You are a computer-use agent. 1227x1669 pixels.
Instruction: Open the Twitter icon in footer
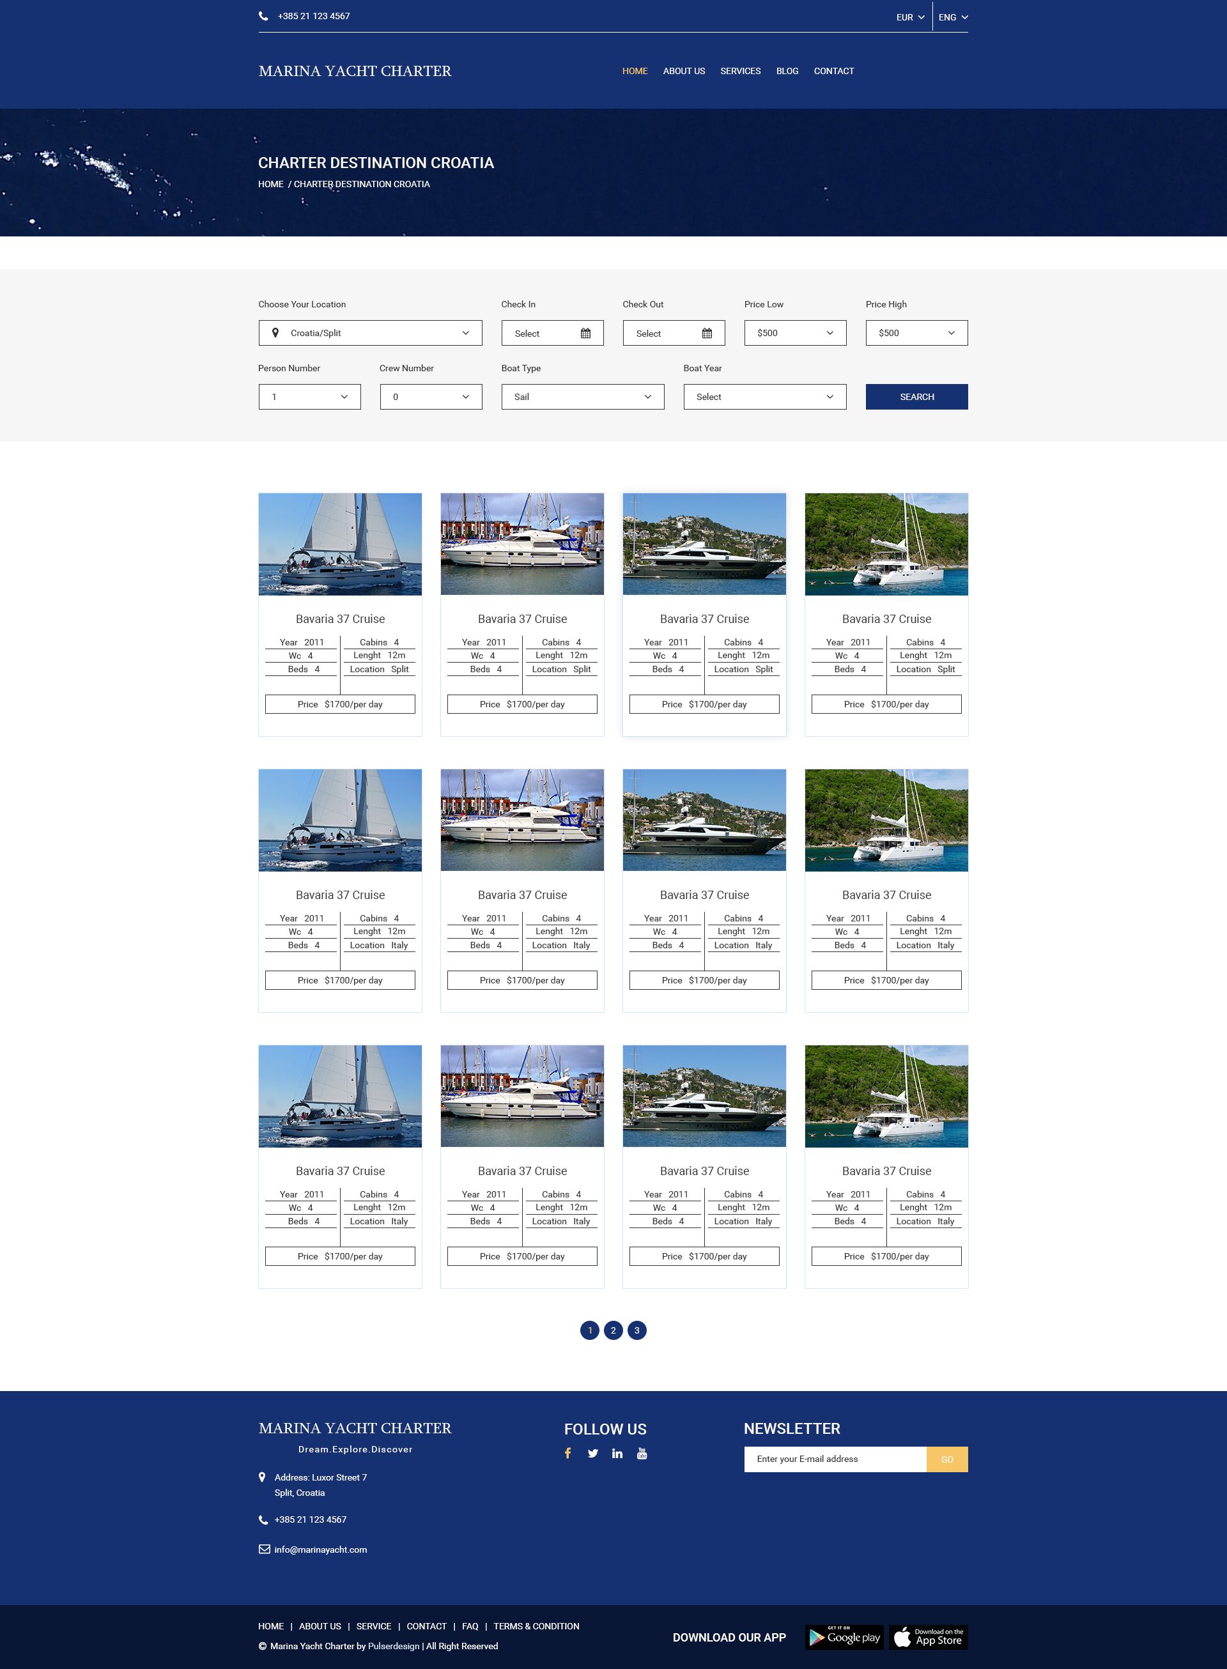(x=592, y=1453)
